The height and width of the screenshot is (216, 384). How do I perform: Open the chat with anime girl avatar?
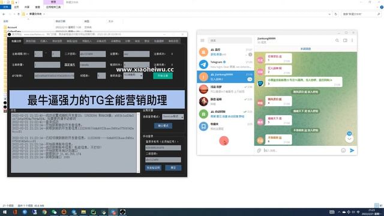226,101
